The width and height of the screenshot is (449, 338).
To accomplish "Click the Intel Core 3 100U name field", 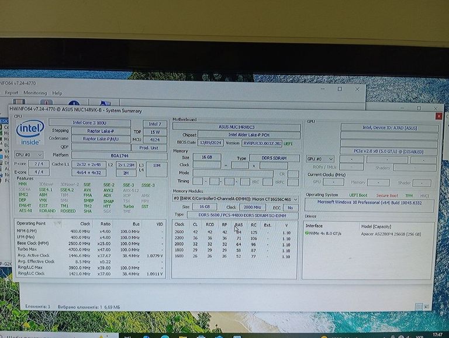I will click(93, 123).
